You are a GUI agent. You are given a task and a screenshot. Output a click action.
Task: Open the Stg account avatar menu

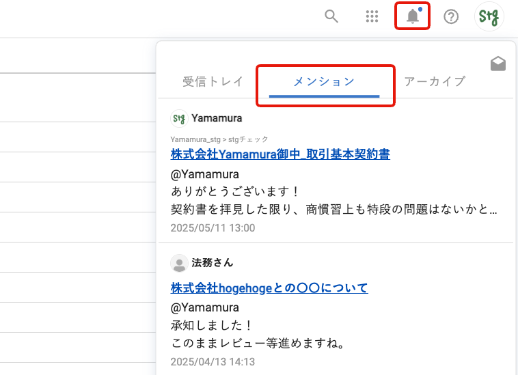[489, 16]
